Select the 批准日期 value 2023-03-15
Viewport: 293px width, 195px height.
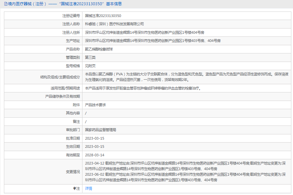point(95,138)
